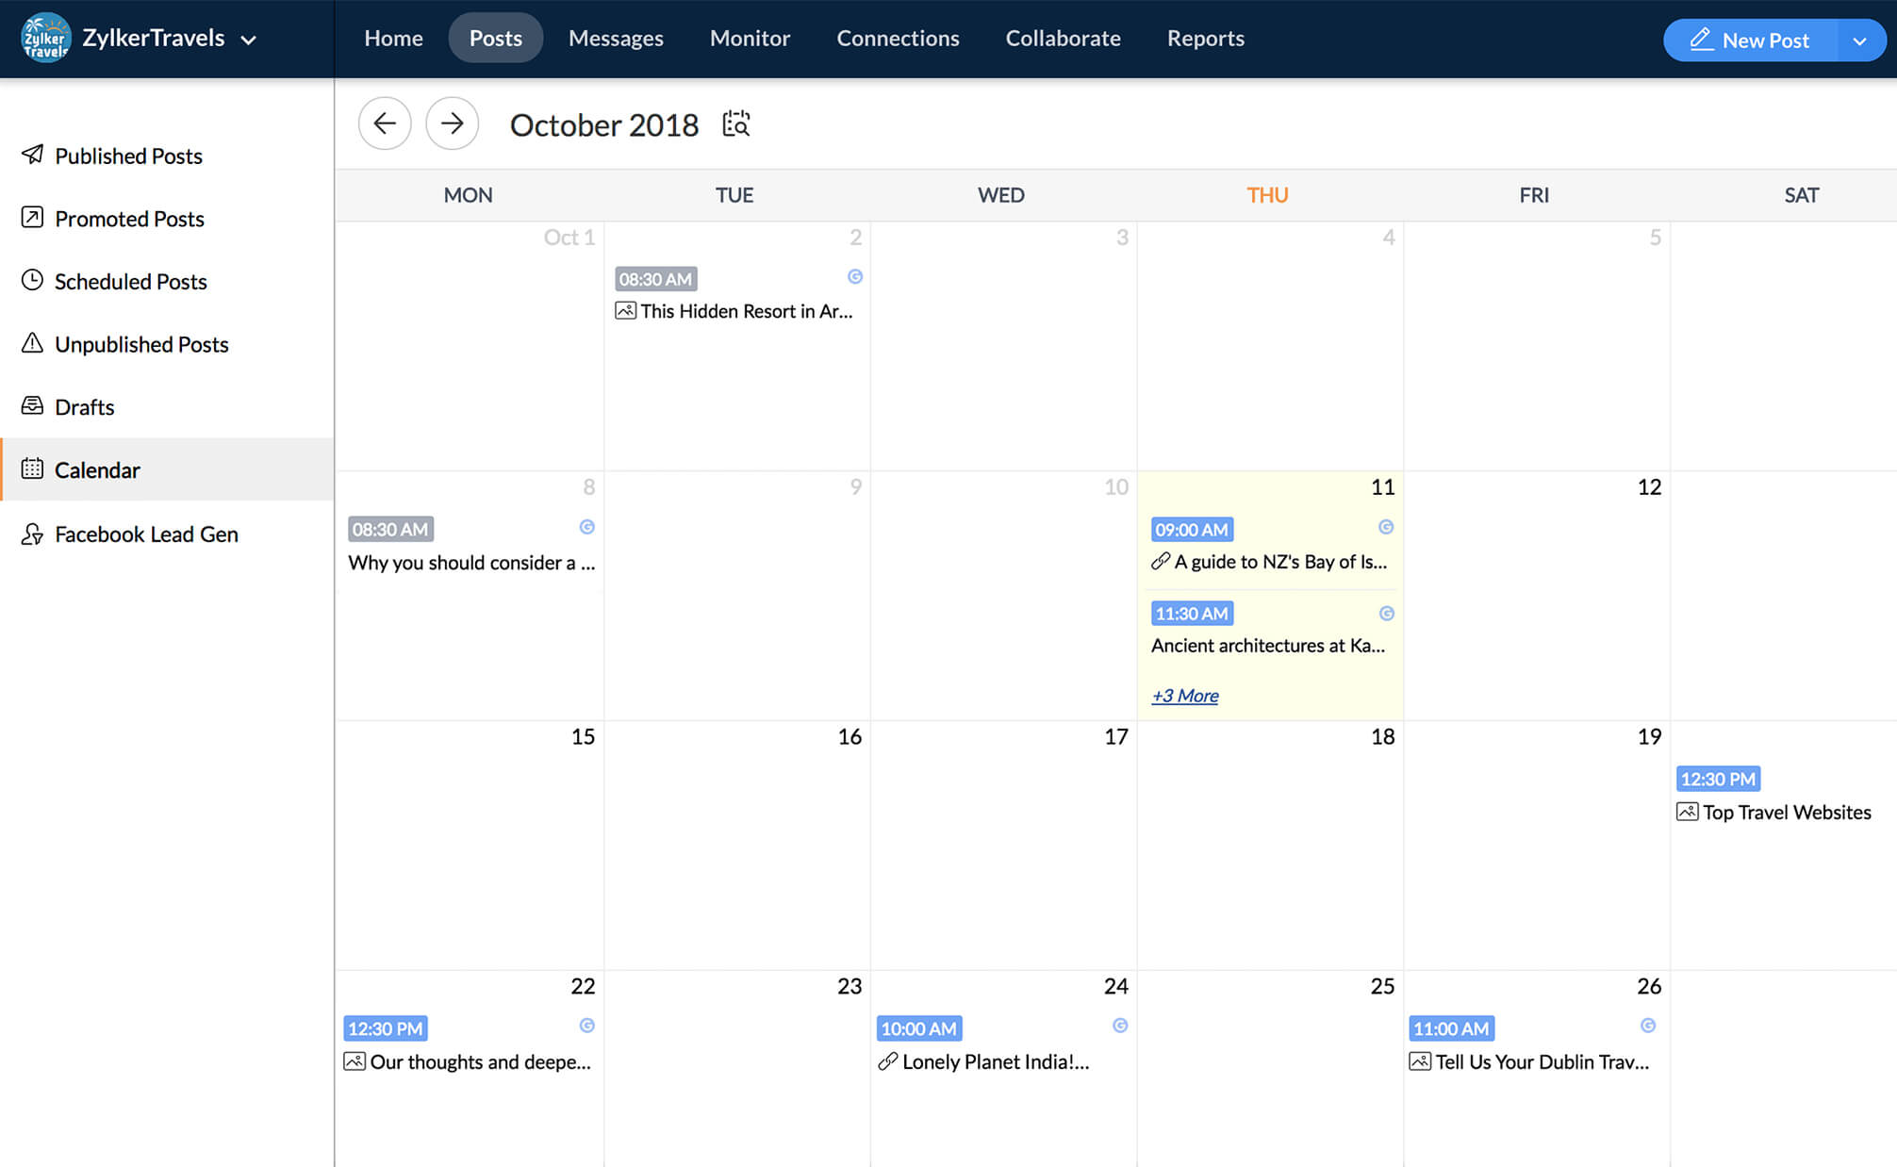The height and width of the screenshot is (1167, 1897).
Task: Expand the New Post dropdown arrow
Action: [1860, 40]
